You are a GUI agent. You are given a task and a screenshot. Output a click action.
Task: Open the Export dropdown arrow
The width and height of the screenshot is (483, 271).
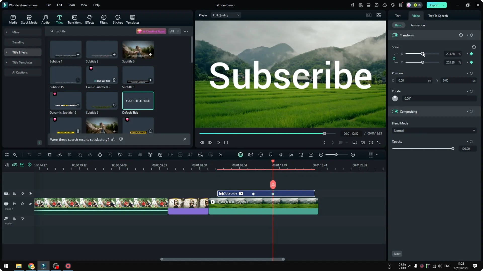point(443,5)
